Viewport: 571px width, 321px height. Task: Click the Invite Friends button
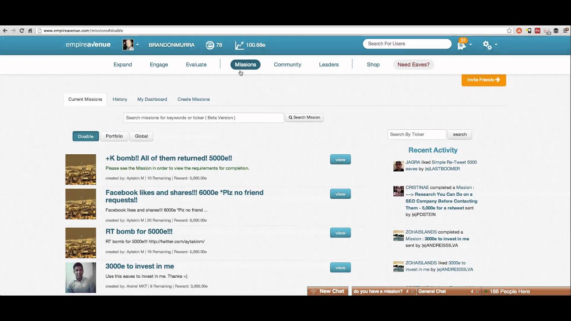coord(484,80)
